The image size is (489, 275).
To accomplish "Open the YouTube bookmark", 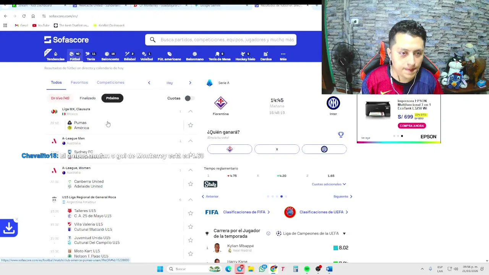I will point(41,25).
